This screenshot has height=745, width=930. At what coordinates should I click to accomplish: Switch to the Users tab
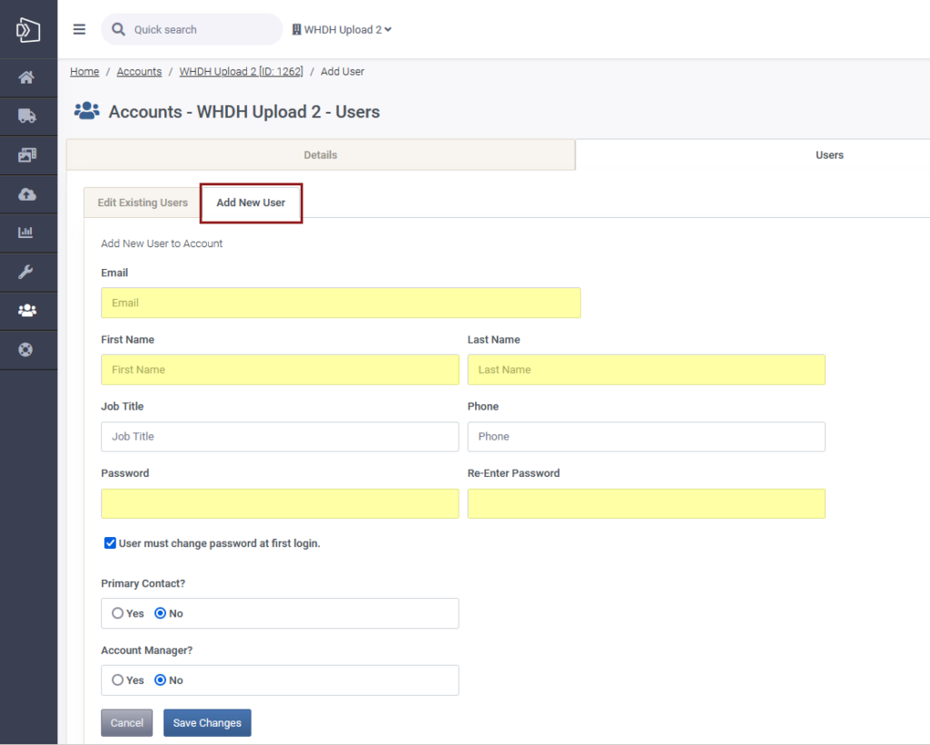coord(829,154)
